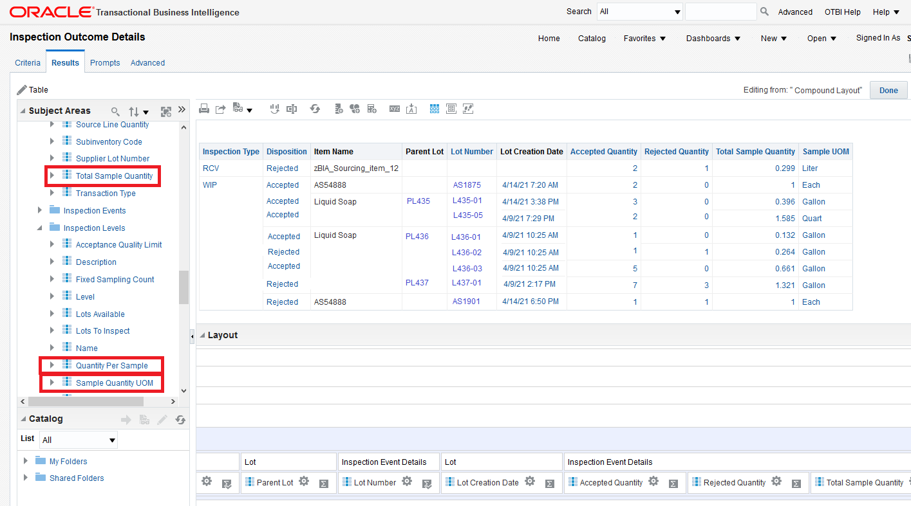
Task: Expand the Inspection Events folder
Action: tap(40, 210)
